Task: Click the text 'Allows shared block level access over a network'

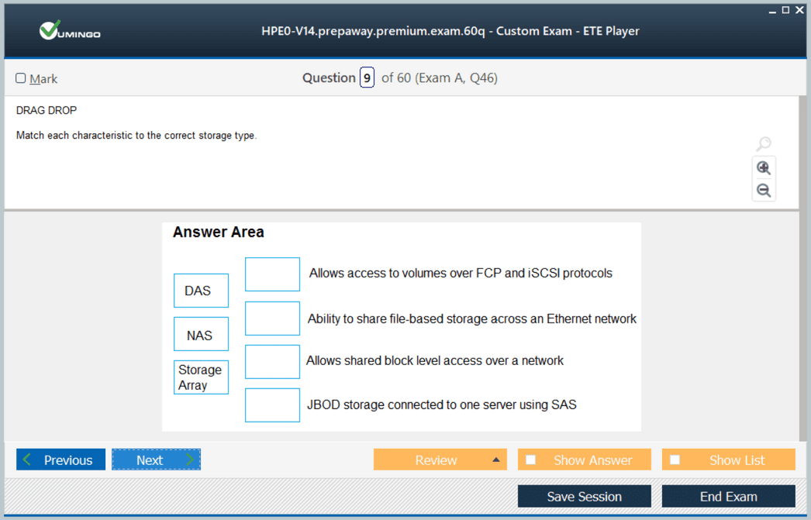Action: tap(434, 361)
